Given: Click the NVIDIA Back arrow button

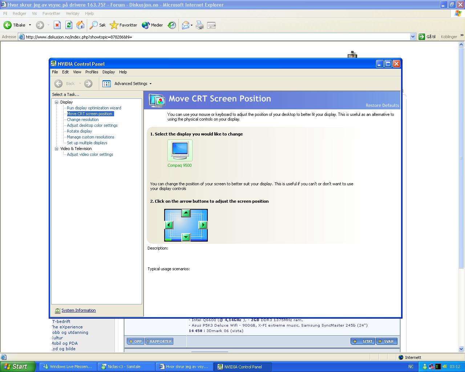Looking at the screenshot, I should pyautogui.click(x=58, y=84).
